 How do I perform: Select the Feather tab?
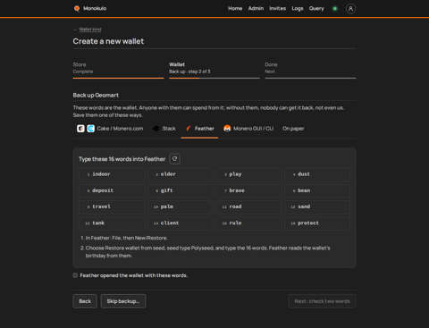(199, 129)
